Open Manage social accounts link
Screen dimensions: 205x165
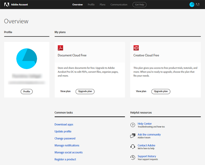69,152
